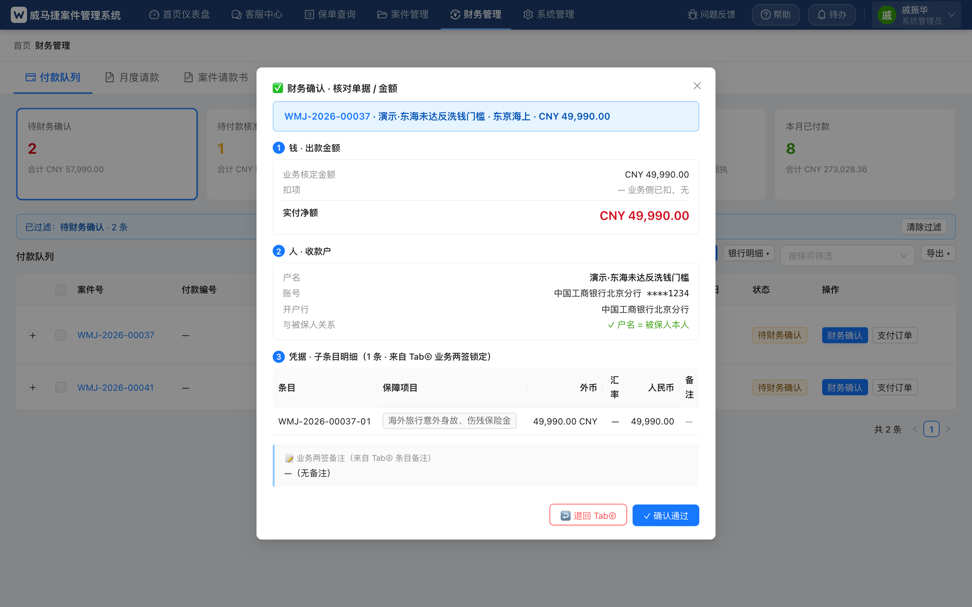This screenshot has width=972, height=607.
Task: Click the 首页 breadcrumb link
Action: [x=22, y=45]
